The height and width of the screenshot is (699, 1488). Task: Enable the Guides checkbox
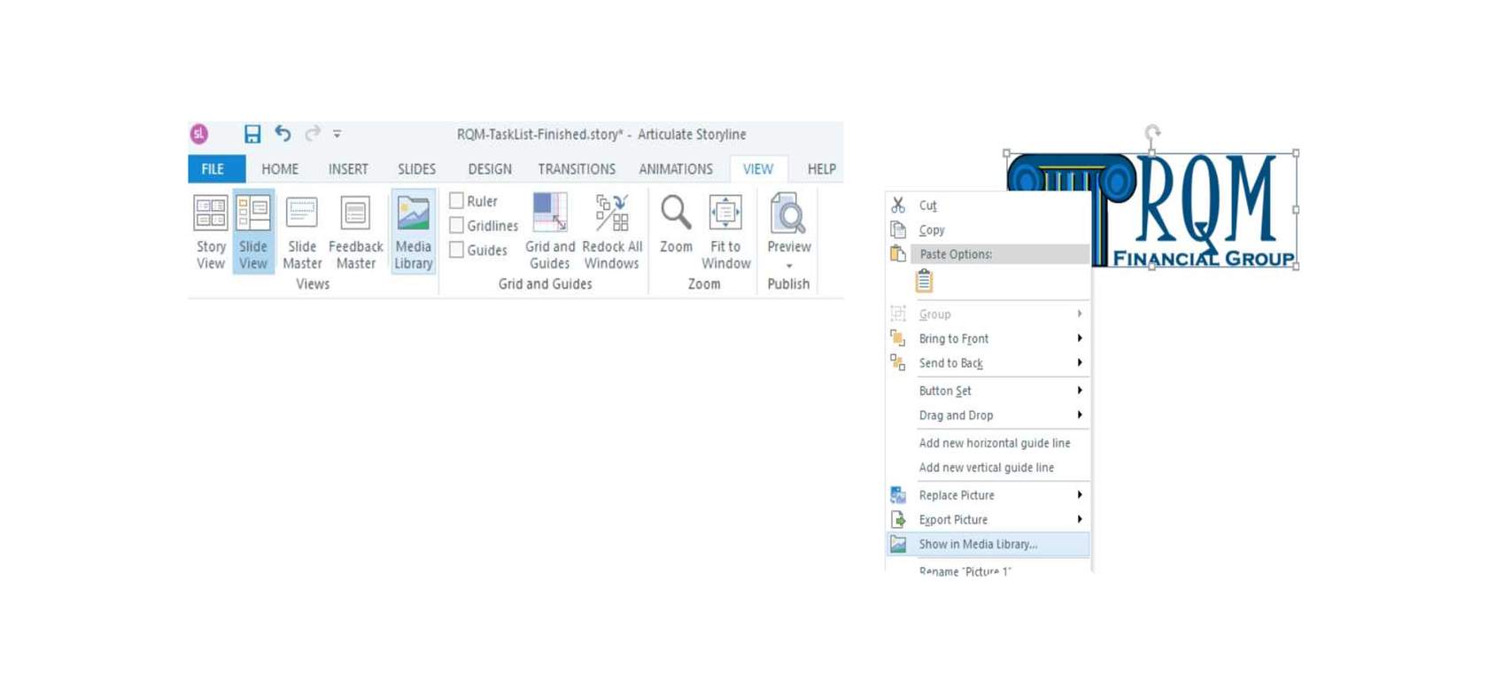(x=457, y=250)
